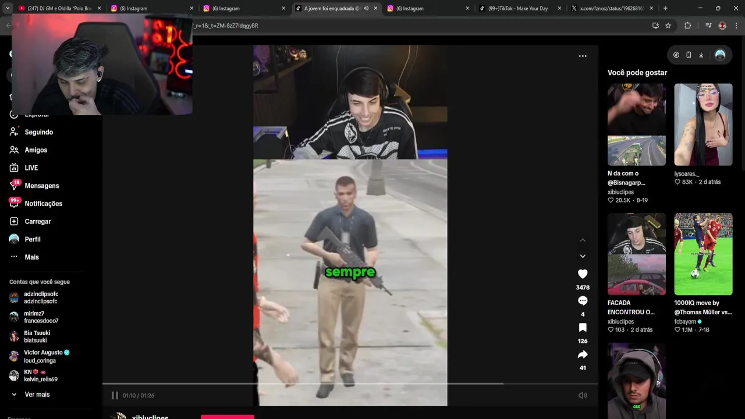The height and width of the screenshot is (419, 745).
Task: Expand Ver mais followed accounts
Action: 37,395
